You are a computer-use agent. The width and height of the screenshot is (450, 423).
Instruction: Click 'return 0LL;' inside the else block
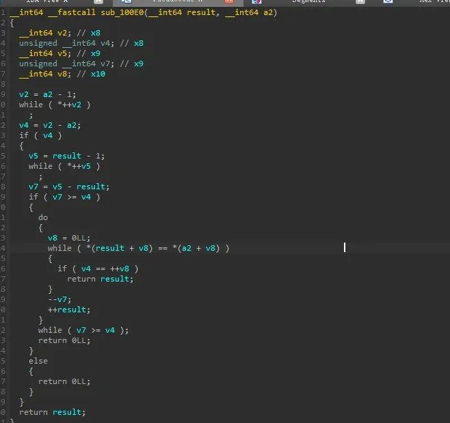[x=64, y=381]
